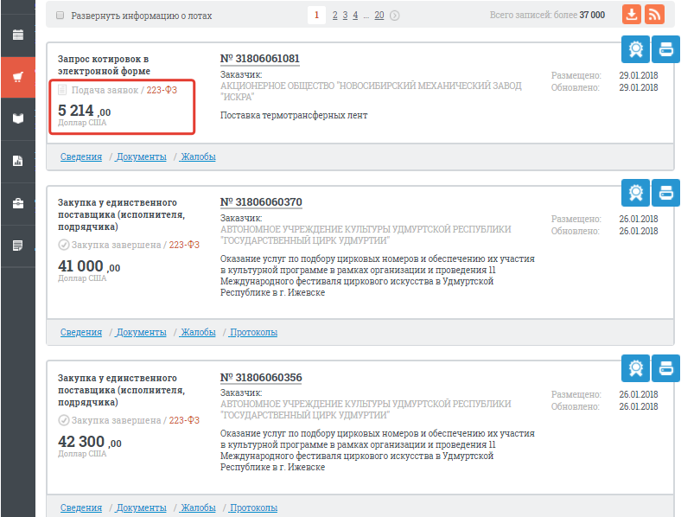This screenshot has height=517, width=681.
Task: Click the briefcase sidebar icon
Action: point(17,203)
